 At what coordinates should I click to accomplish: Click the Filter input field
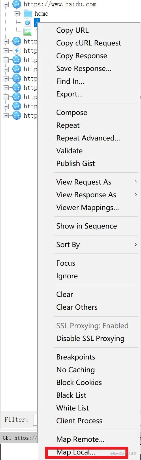pos(35,420)
